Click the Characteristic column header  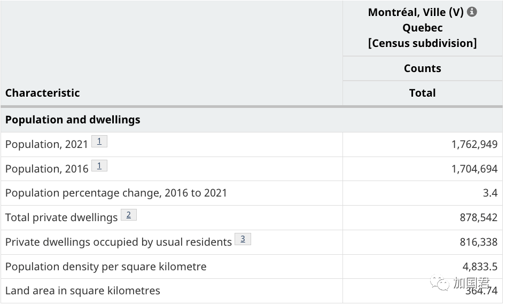(x=43, y=93)
